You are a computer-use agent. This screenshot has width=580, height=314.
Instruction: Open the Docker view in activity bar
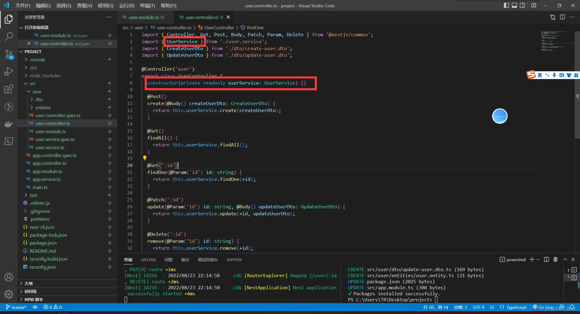(x=9, y=124)
